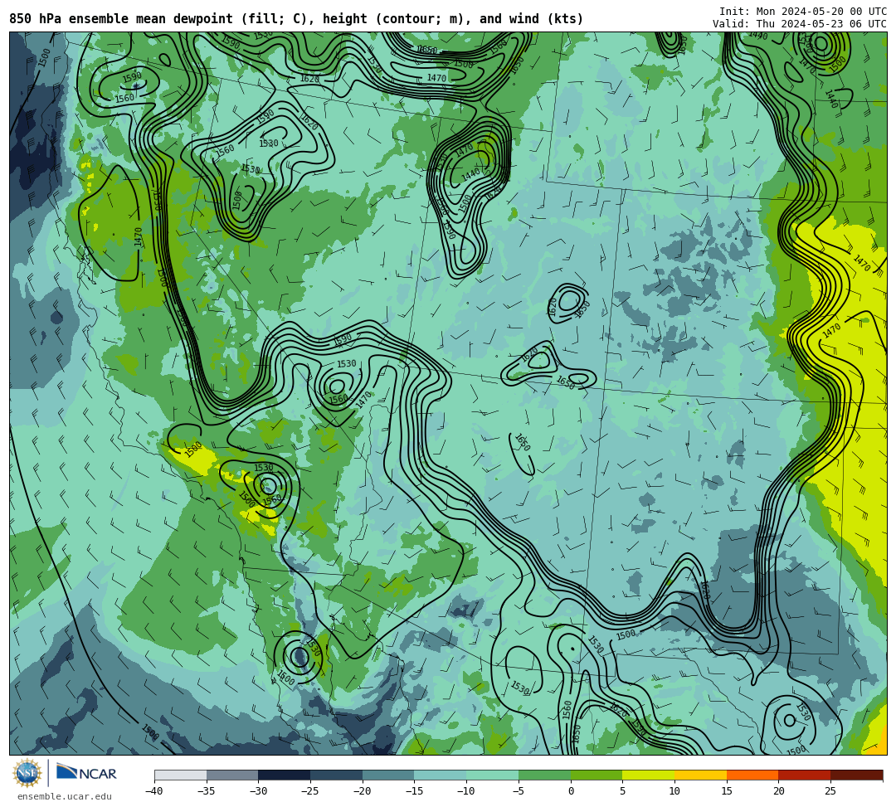Screen dimensions: 896x807
Task: Click the −10 colorbar tick label
Action: coord(466,791)
